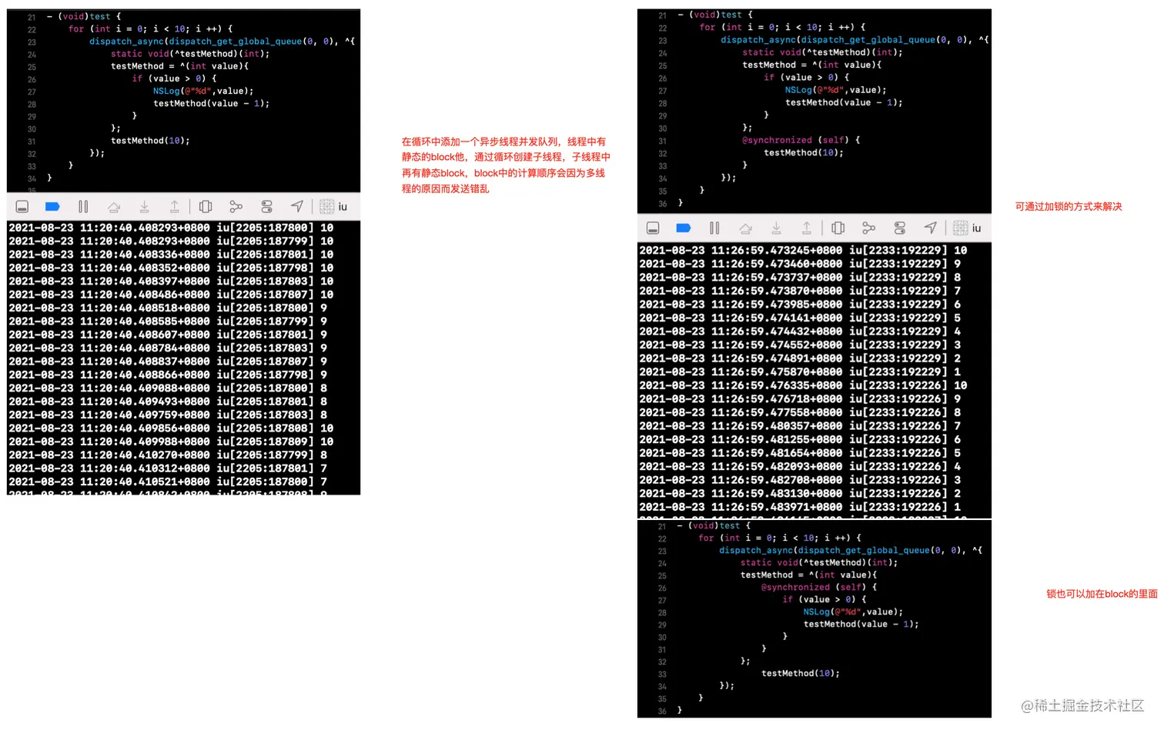Open Debug Memory Graph above the 11:20:40 log
Screen dimensions: 1164x733
[236, 207]
